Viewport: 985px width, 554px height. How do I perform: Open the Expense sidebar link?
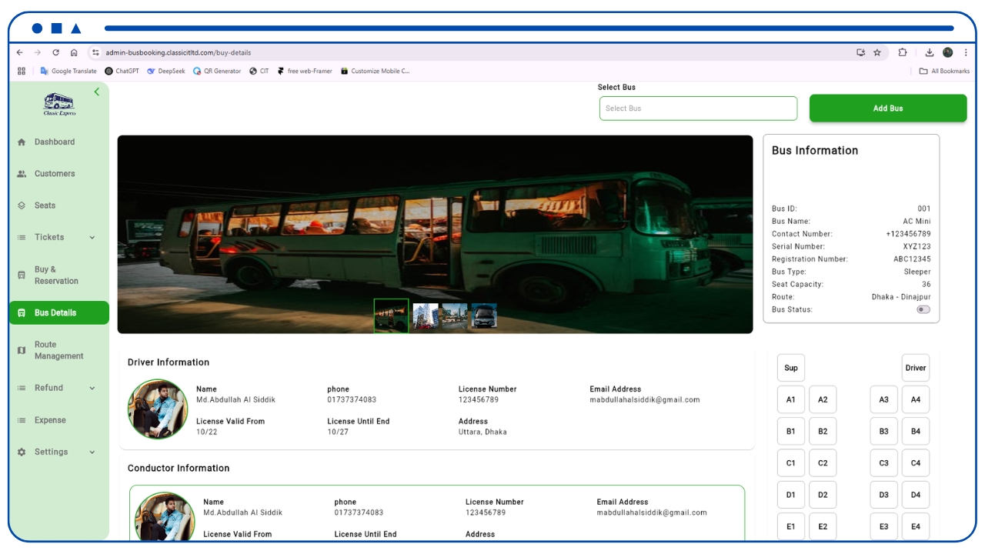click(x=50, y=420)
